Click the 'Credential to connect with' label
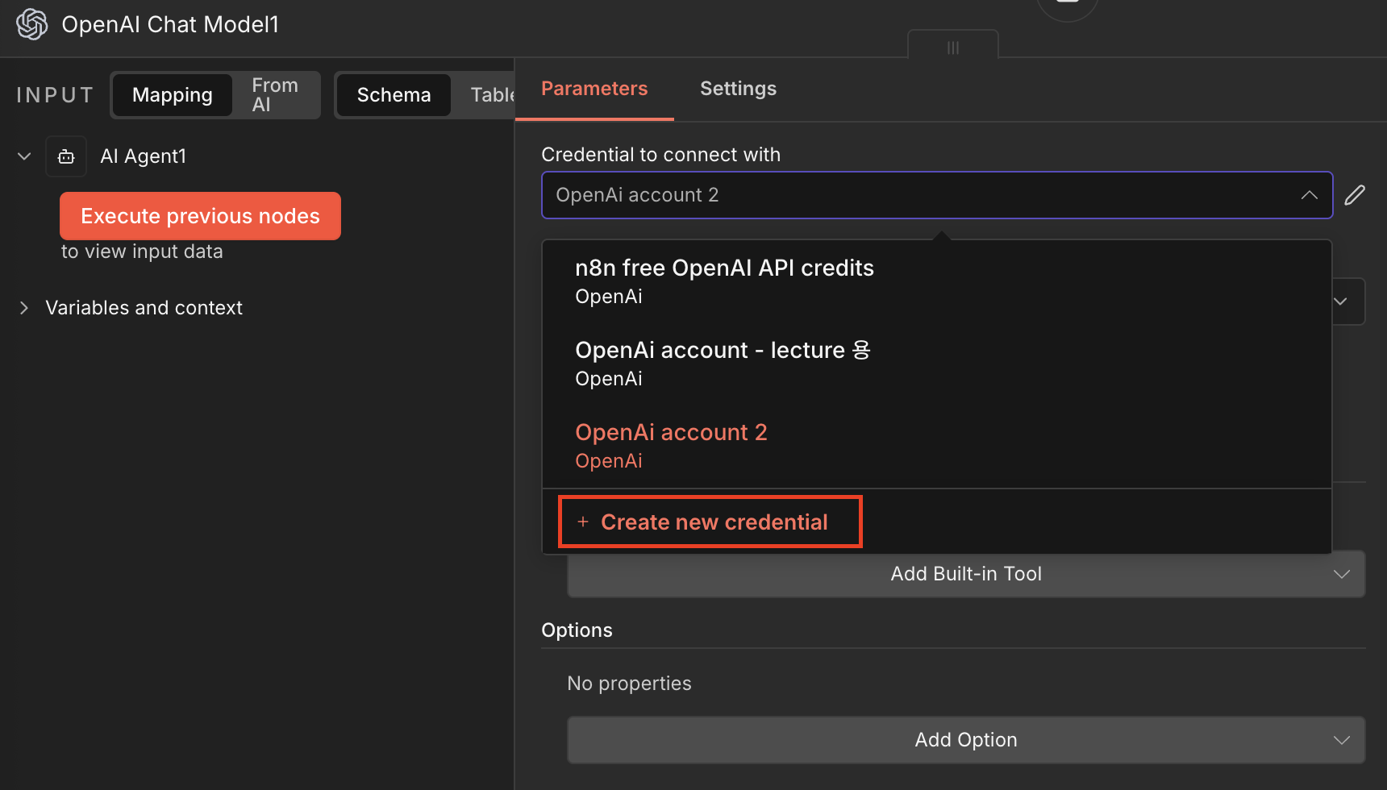Viewport: 1387px width, 790px height. (x=660, y=155)
